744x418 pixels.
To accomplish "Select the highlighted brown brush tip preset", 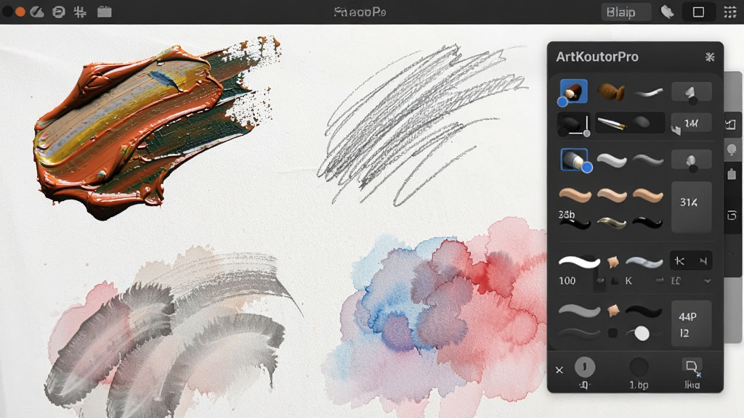I will (x=574, y=91).
